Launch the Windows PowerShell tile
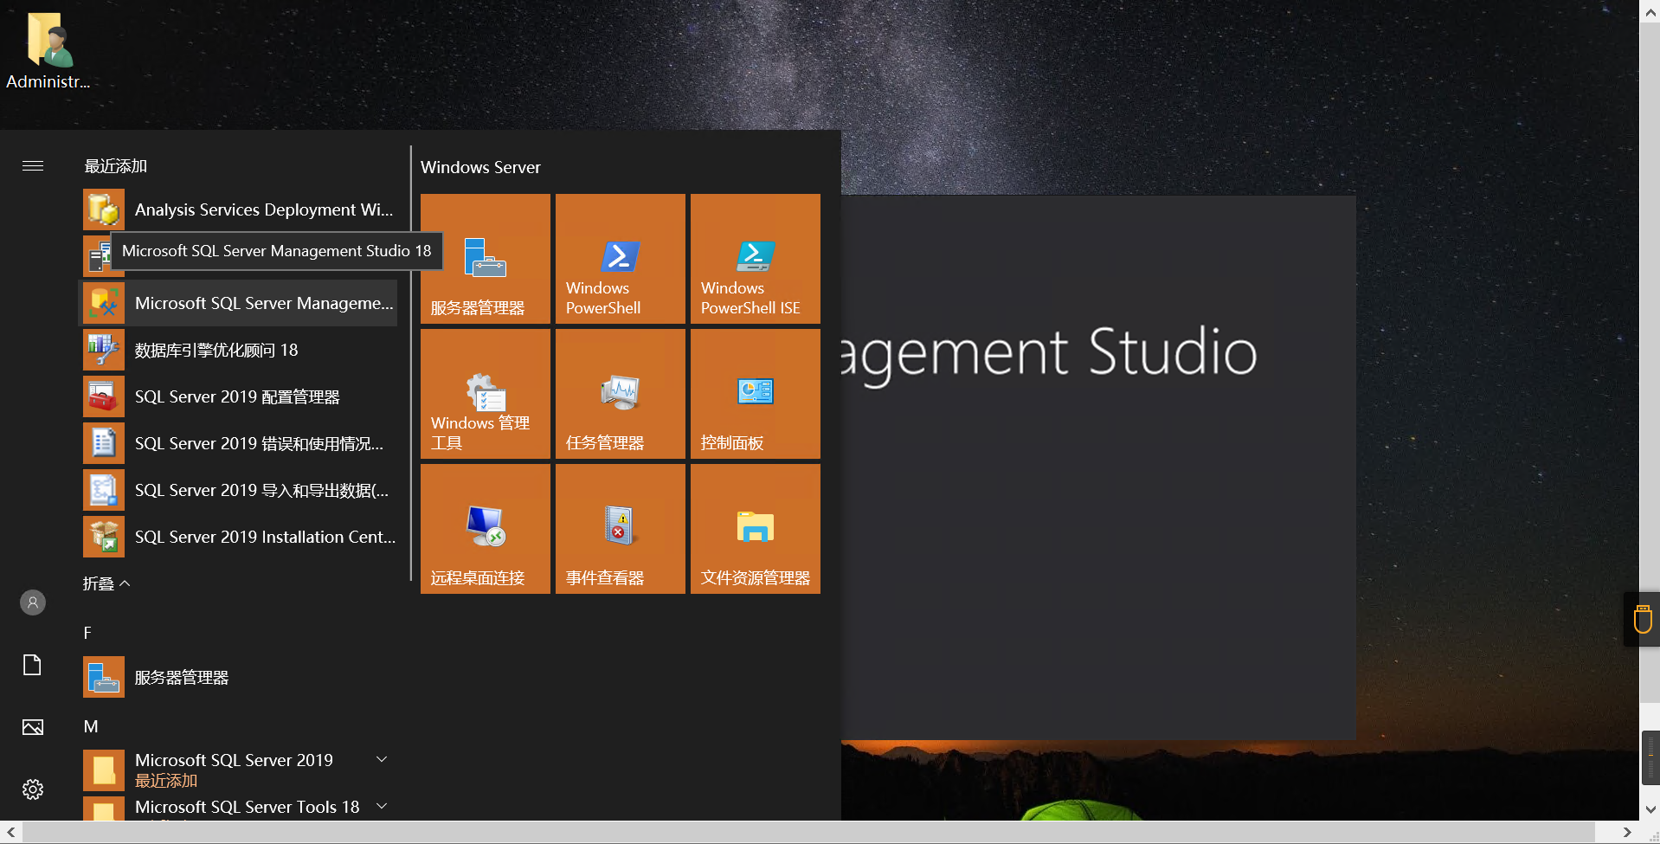Screen dimensions: 1660x844 (x=621, y=259)
